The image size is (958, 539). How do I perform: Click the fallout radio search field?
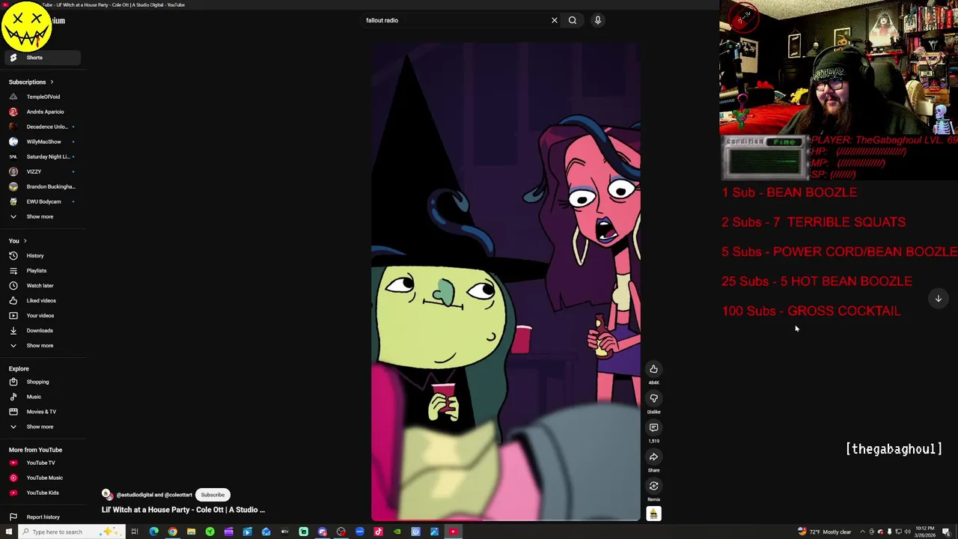coord(455,20)
